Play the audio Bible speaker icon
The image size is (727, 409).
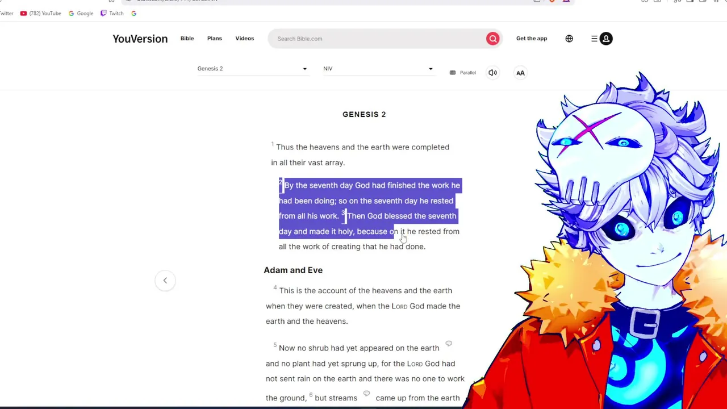pos(492,73)
